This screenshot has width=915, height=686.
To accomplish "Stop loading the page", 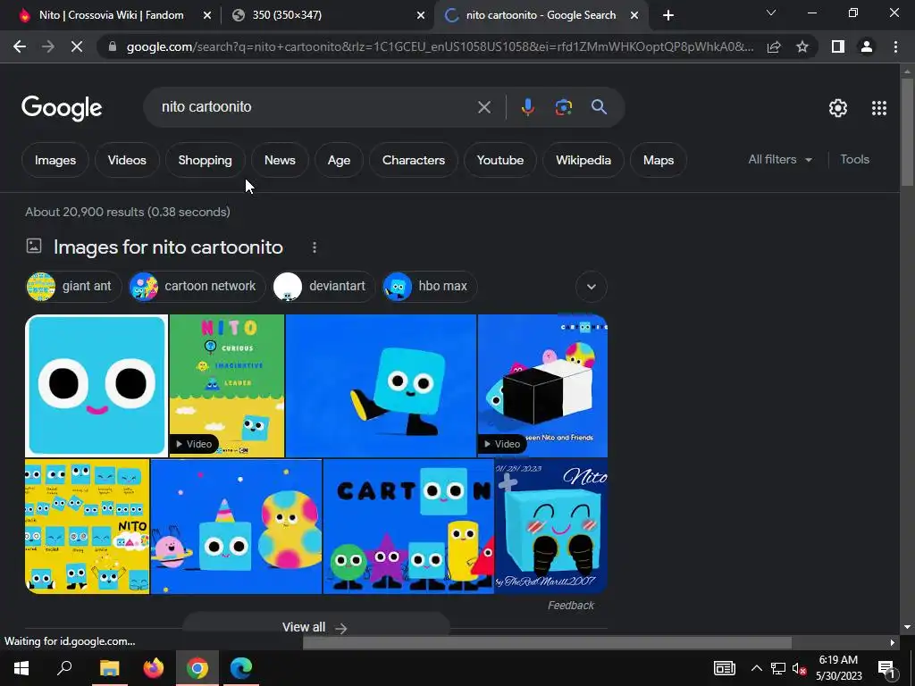I will point(77,46).
